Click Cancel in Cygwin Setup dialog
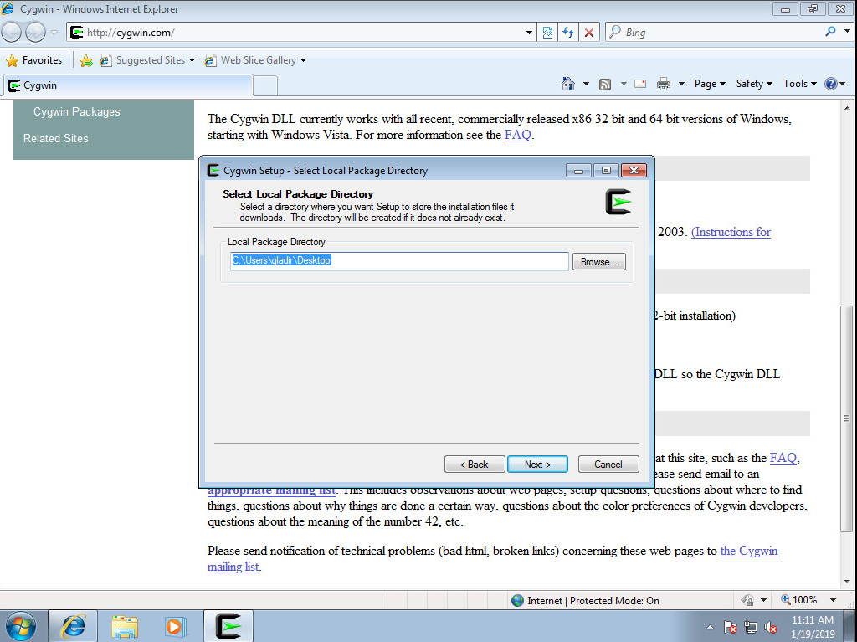857x642 pixels. click(x=608, y=465)
